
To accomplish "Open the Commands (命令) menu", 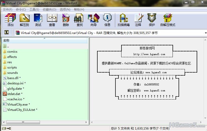I will [x=21, y=10].
